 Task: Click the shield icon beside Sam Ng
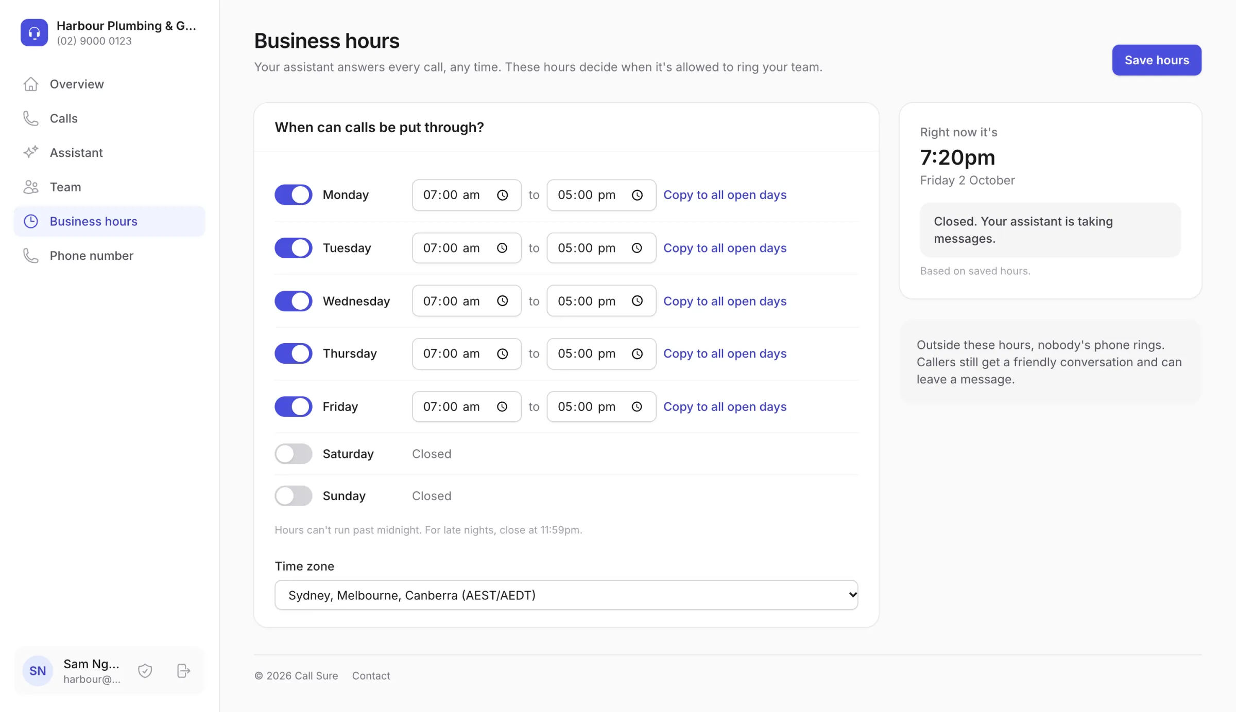145,671
